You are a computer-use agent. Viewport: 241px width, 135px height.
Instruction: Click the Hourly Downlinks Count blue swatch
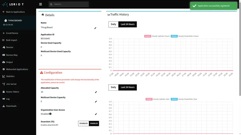click(x=174, y=36)
